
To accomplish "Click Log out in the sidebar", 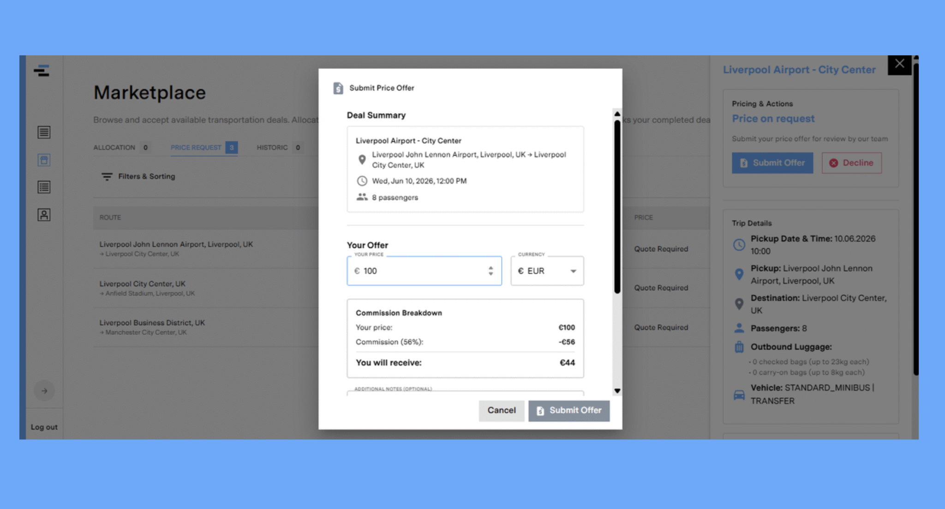I will point(44,427).
